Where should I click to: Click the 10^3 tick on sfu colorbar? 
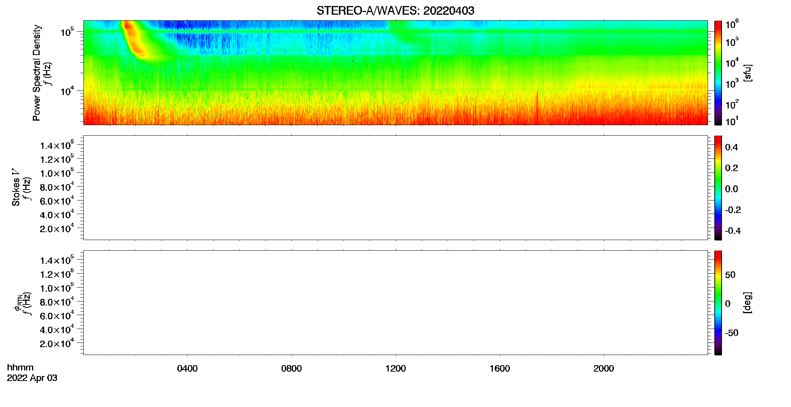732,84
